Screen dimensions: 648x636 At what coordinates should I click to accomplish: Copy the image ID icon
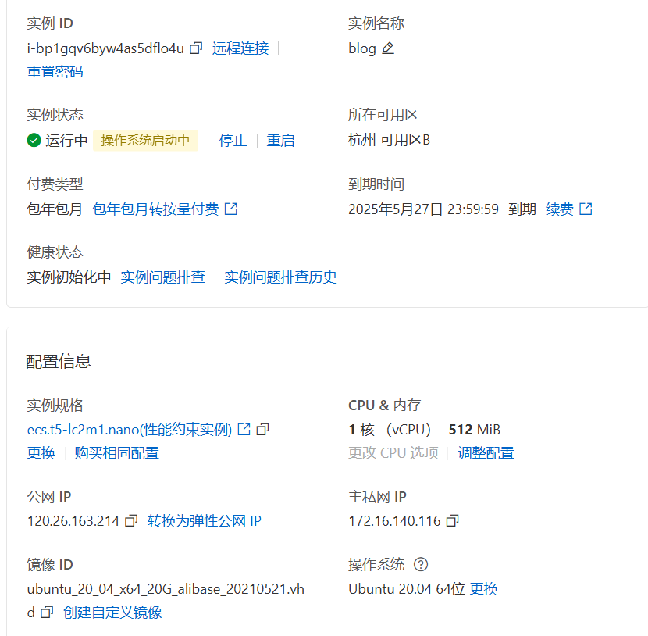point(47,613)
